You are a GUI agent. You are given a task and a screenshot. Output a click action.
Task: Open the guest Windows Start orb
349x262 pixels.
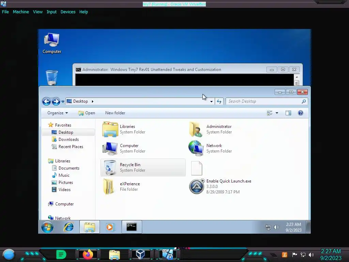coord(47,227)
